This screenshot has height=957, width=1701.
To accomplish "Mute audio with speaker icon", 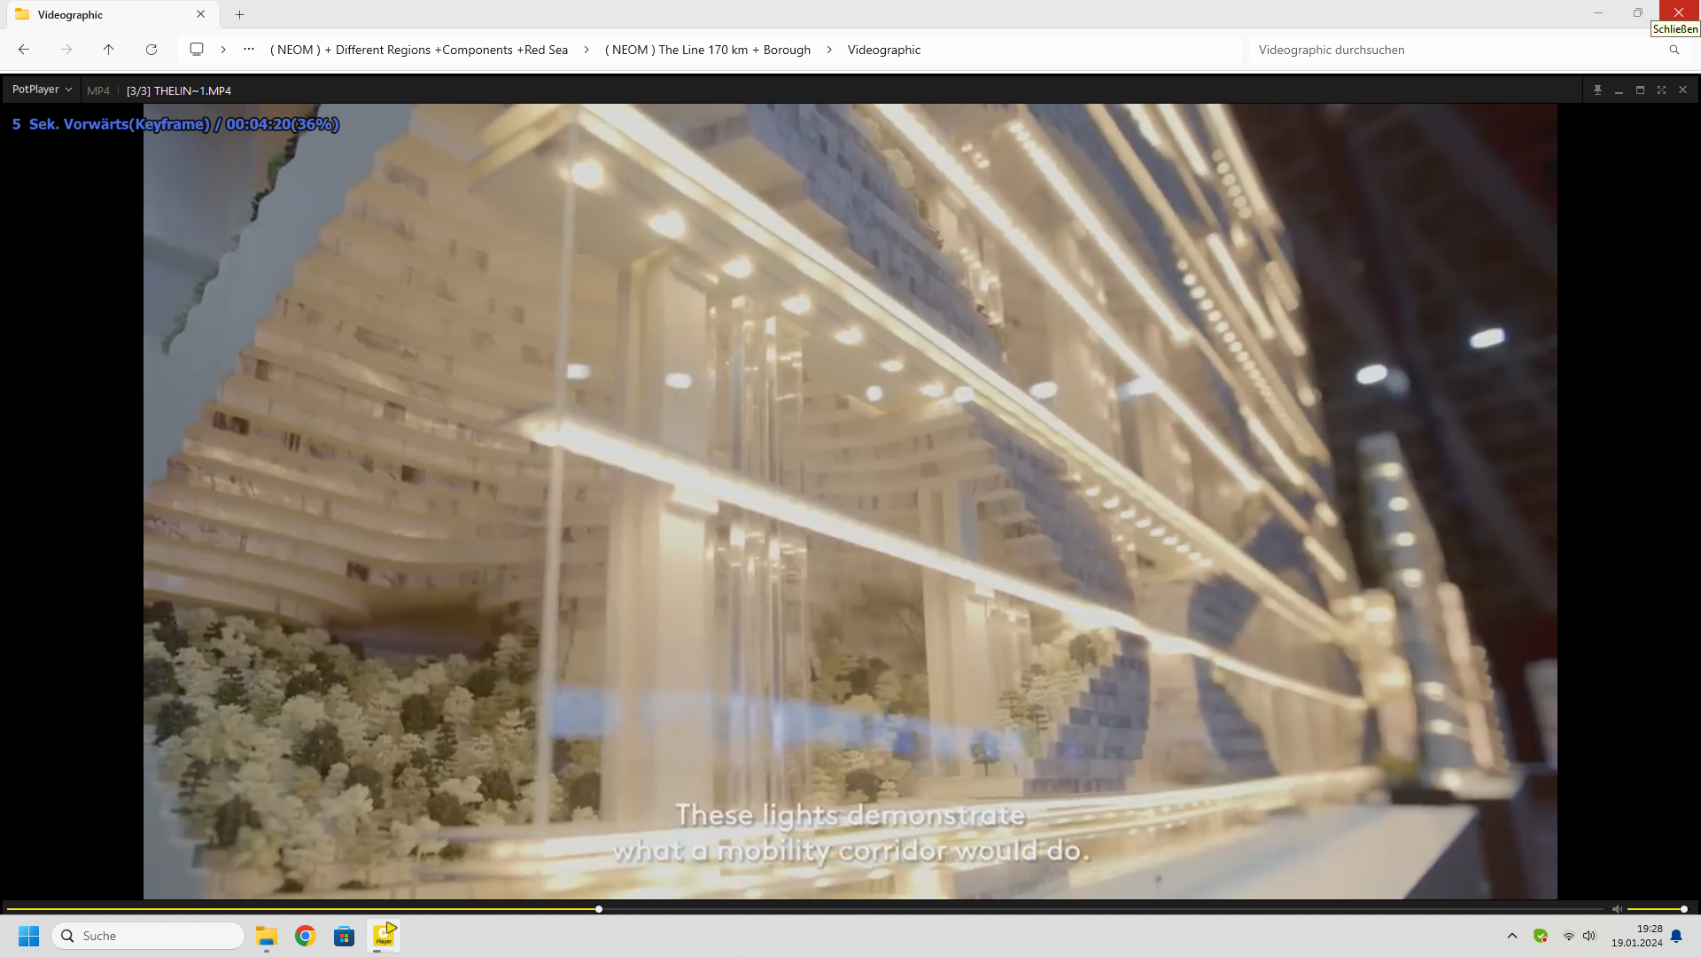I will [x=1617, y=909].
